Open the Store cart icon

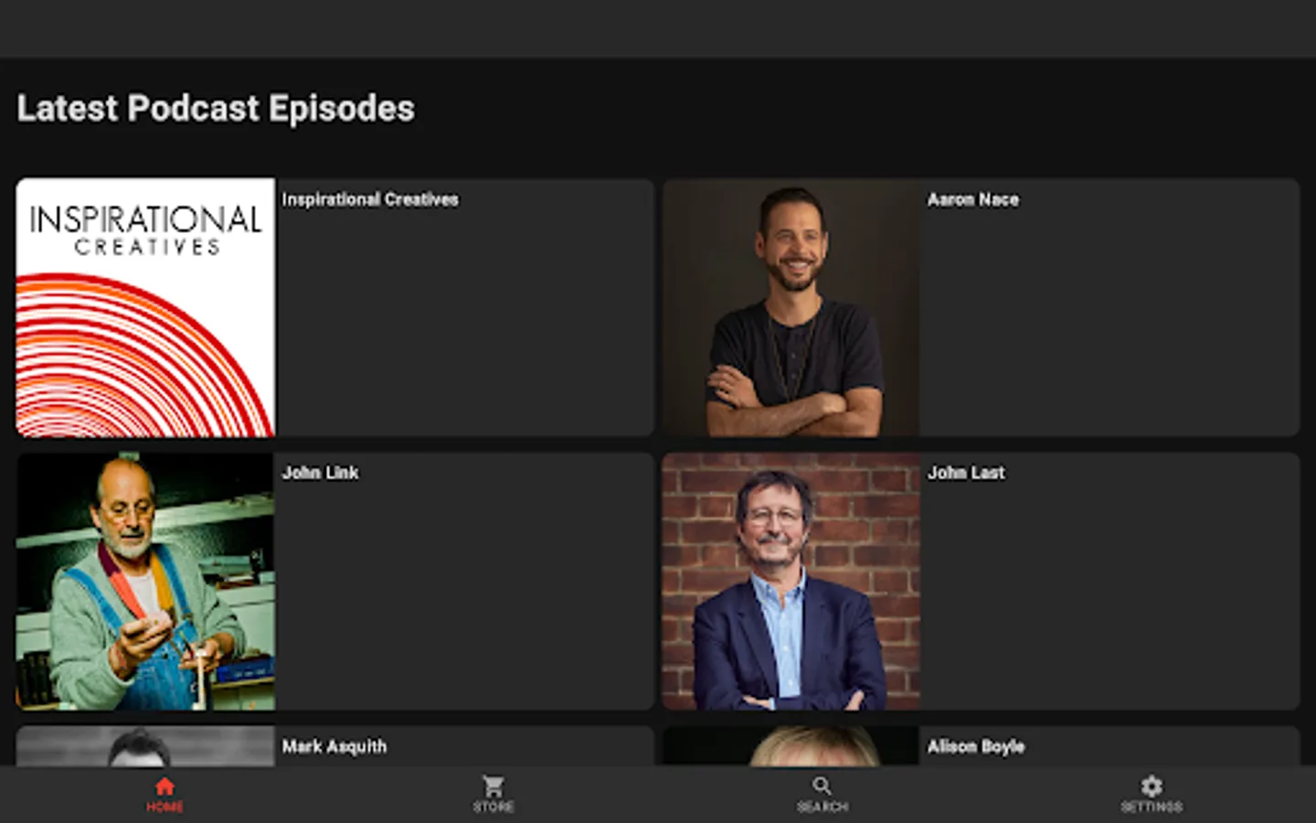(x=493, y=786)
